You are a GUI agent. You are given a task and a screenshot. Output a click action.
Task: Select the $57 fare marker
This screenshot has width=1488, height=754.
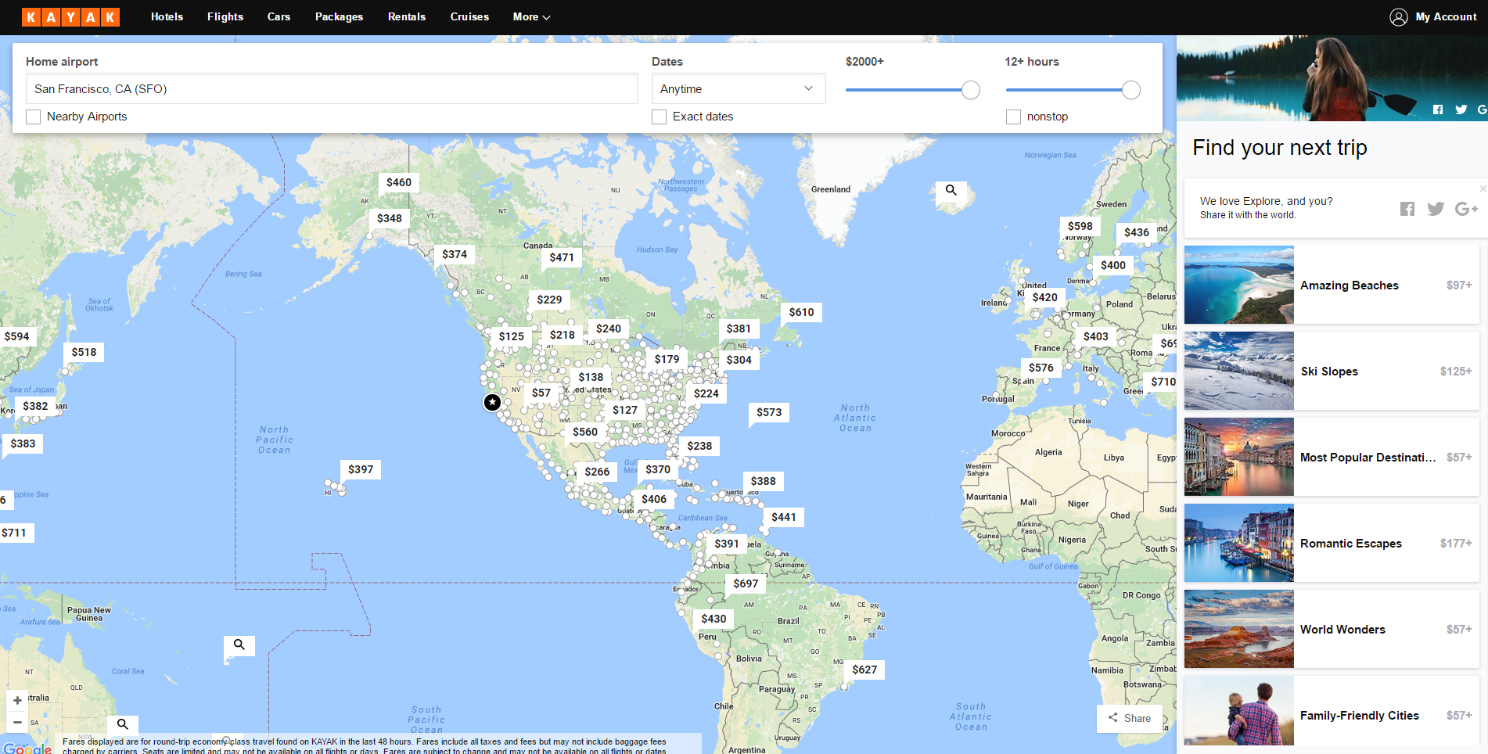[541, 393]
